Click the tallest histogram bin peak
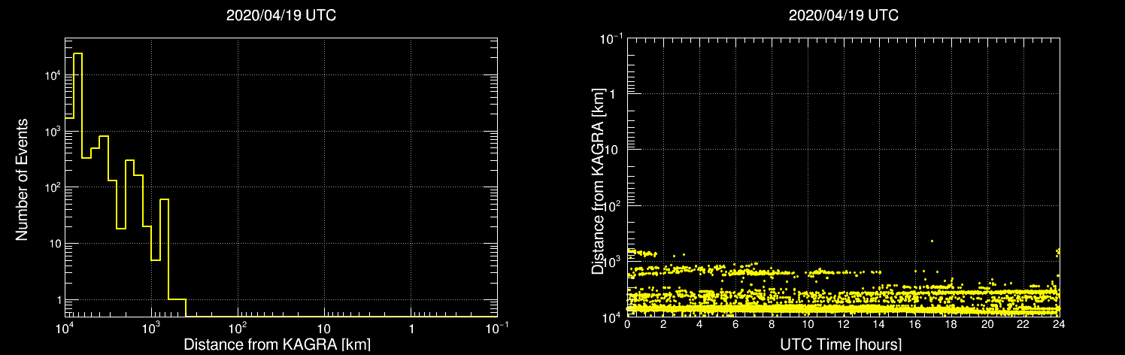This screenshot has width=1125, height=355. pos(77,54)
